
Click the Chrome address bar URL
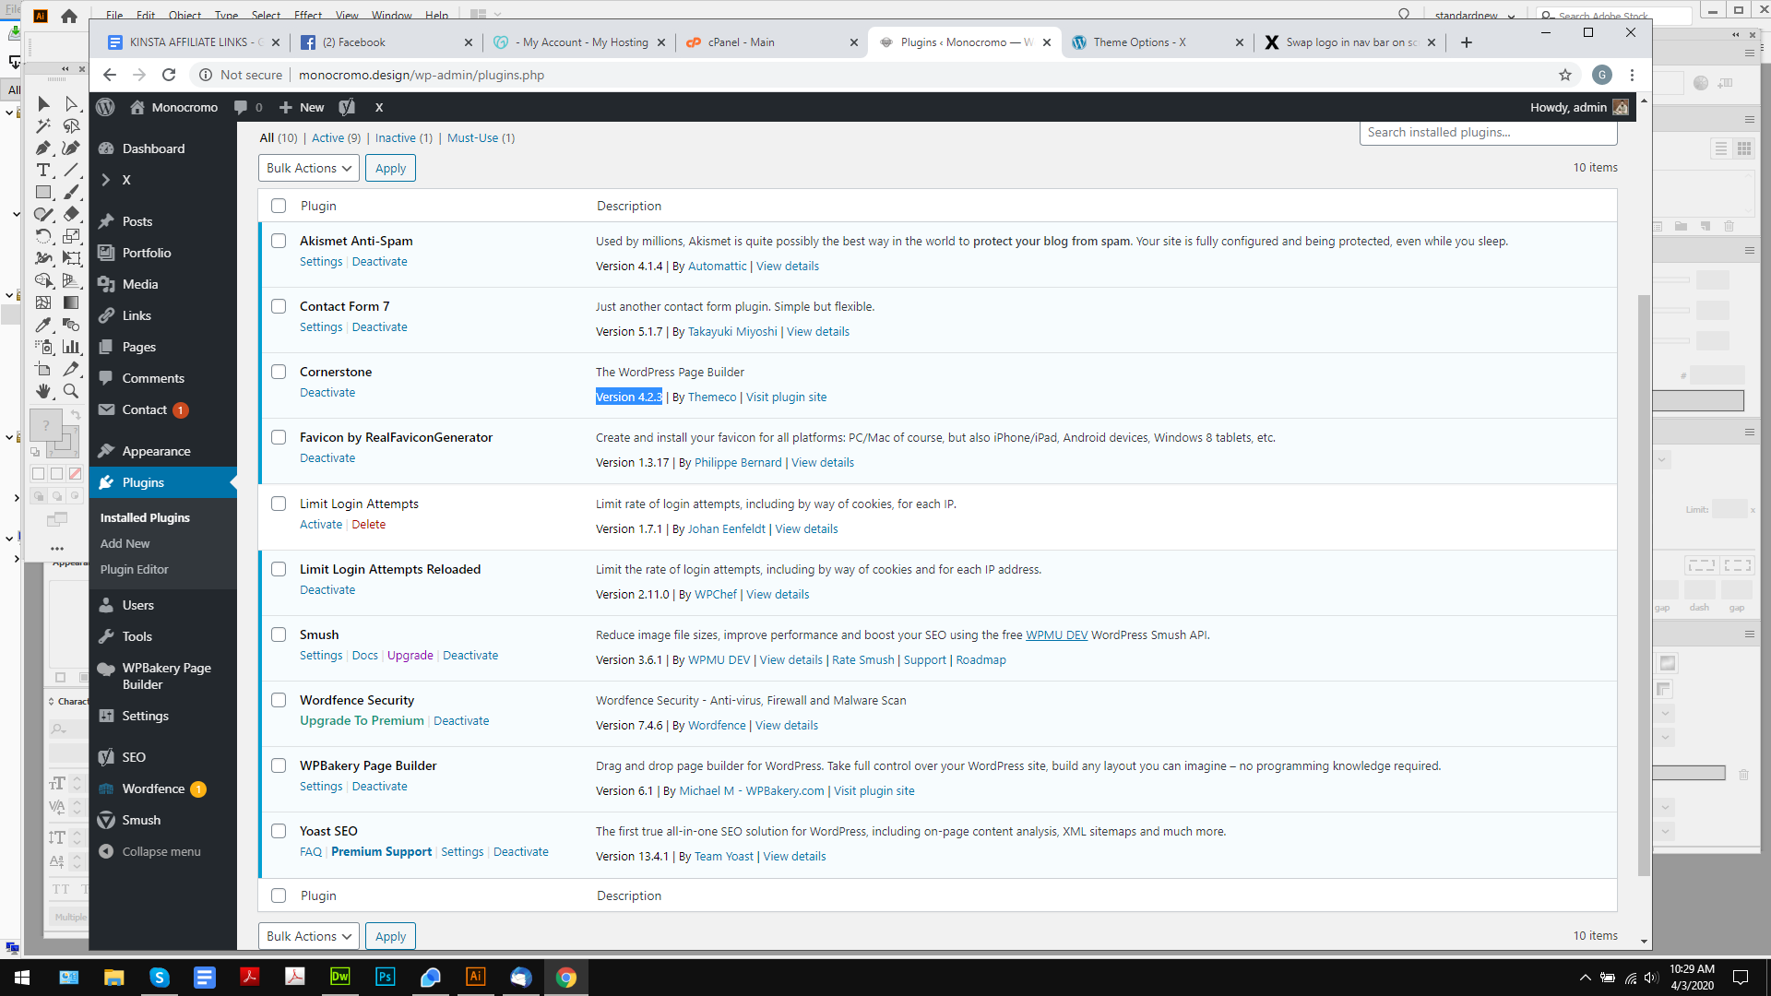422,75
